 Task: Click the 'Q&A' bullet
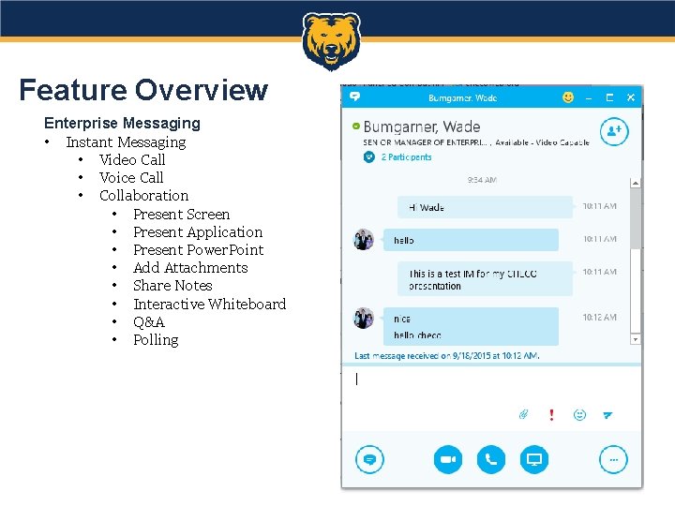point(149,321)
